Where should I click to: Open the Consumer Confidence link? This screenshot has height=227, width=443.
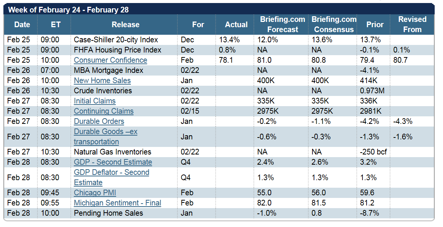(110, 60)
